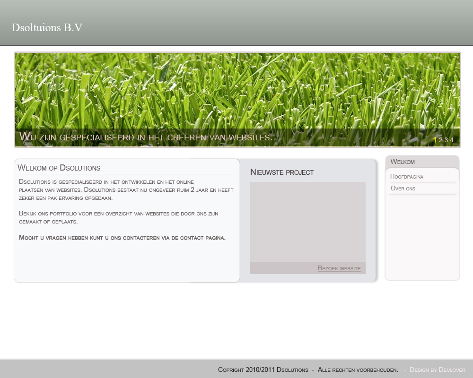473x378 pixels.
Task: Go to slide 3 in banner
Action: click(446, 140)
